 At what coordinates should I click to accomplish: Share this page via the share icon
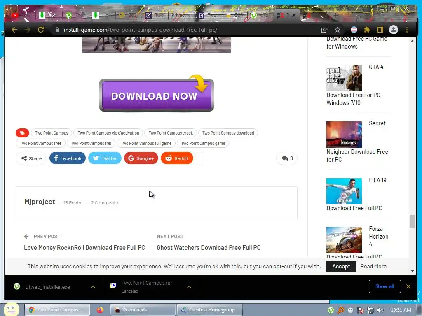(x=324, y=30)
